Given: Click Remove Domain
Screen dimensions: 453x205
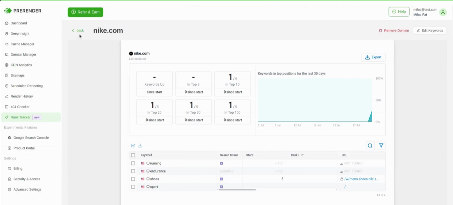Looking at the screenshot, I should tap(394, 31).
